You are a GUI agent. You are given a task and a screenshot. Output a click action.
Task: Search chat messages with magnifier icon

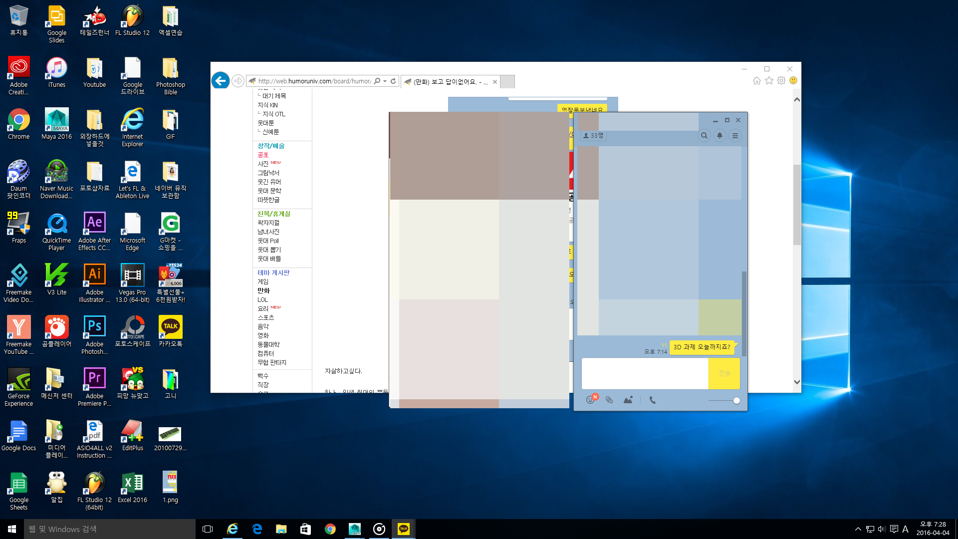coord(704,135)
